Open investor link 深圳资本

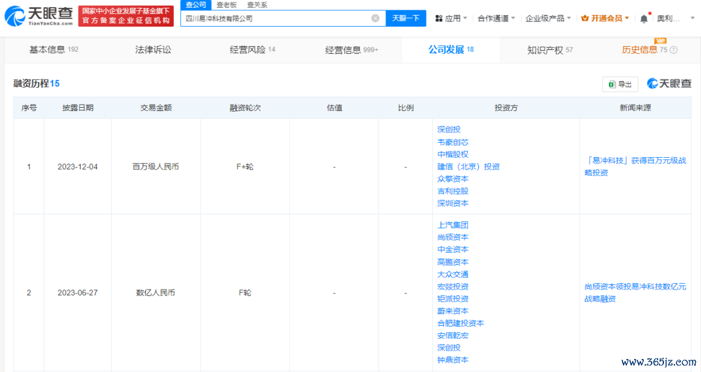[x=453, y=203]
